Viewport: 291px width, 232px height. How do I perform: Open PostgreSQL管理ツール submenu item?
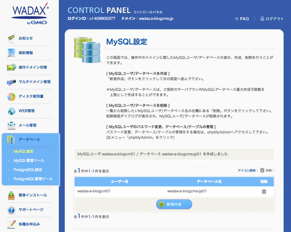click(x=33, y=179)
